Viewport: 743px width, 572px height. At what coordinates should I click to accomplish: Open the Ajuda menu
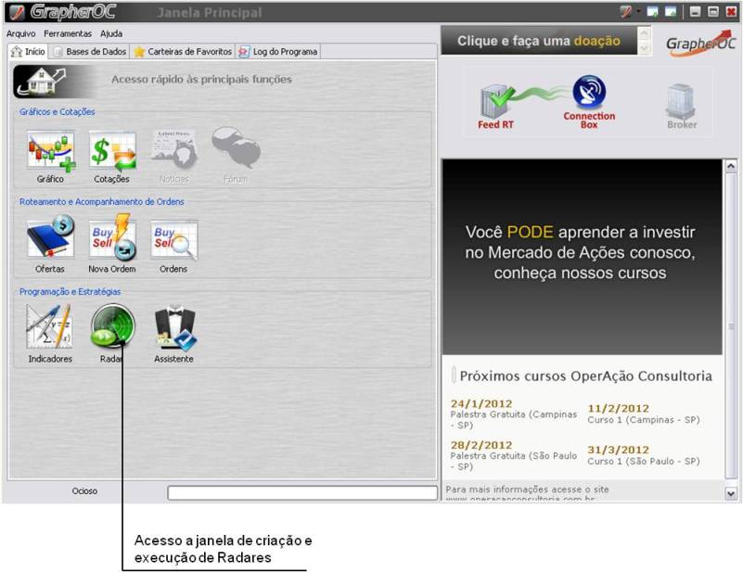pos(111,33)
